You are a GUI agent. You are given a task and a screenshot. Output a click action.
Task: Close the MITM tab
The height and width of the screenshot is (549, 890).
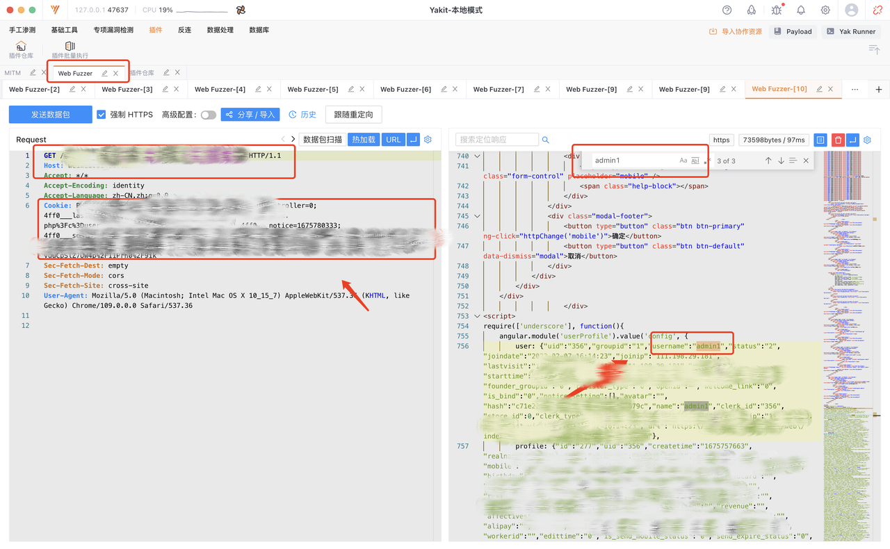[44, 73]
